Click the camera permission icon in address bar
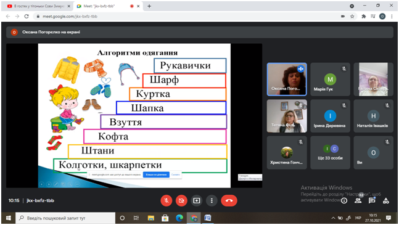The image size is (399, 225). pyautogui.click(x=343, y=16)
